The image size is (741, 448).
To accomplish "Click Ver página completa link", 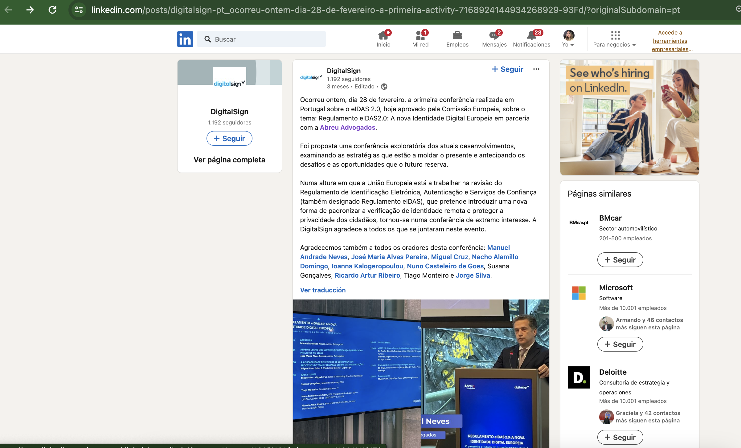I will coord(229,160).
